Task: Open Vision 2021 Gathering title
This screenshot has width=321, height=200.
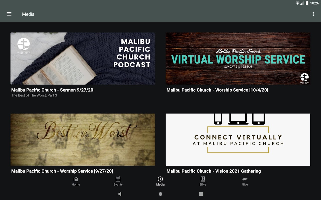Action: coord(214,171)
